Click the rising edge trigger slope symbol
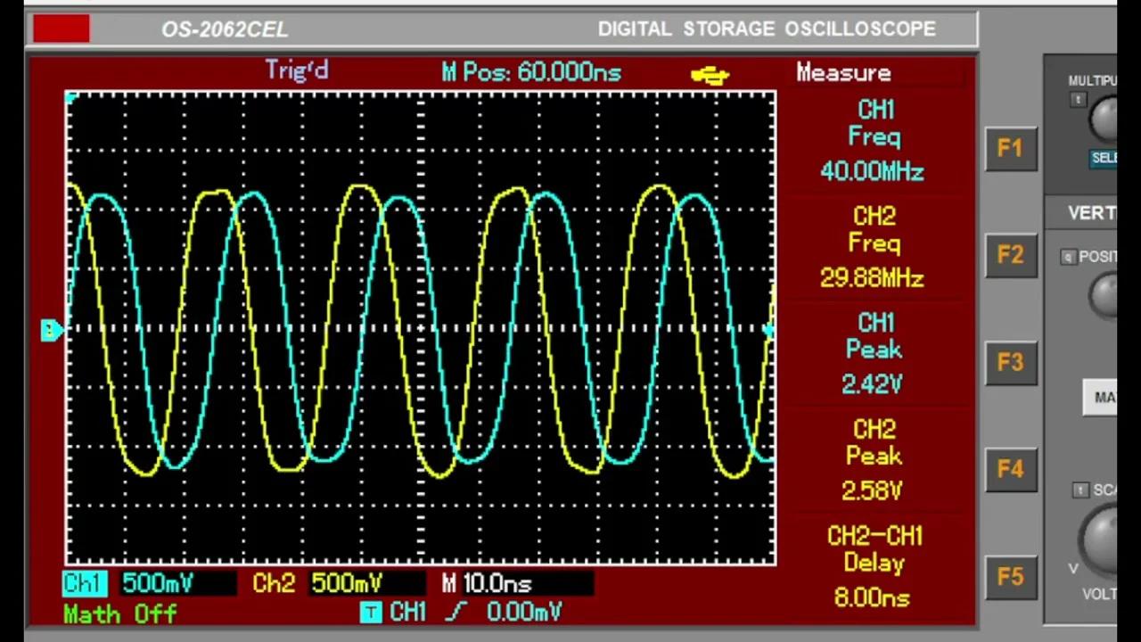This screenshot has height=642, width=1141. point(456,612)
